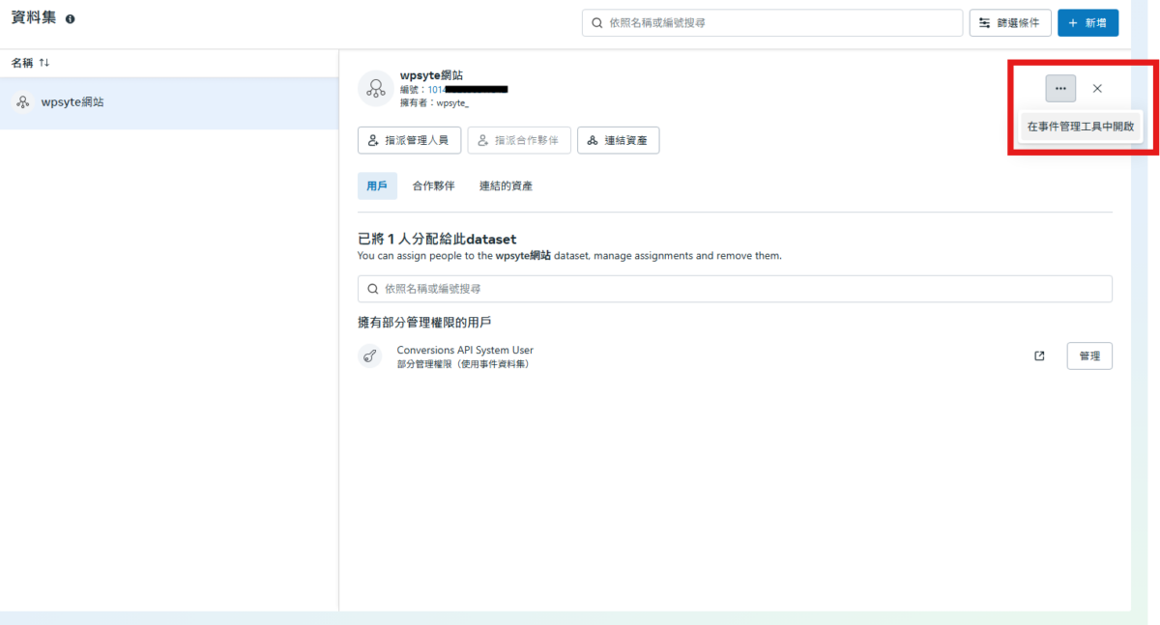
Task: Open the three-dot overflow menu icon
Action: click(1060, 88)
